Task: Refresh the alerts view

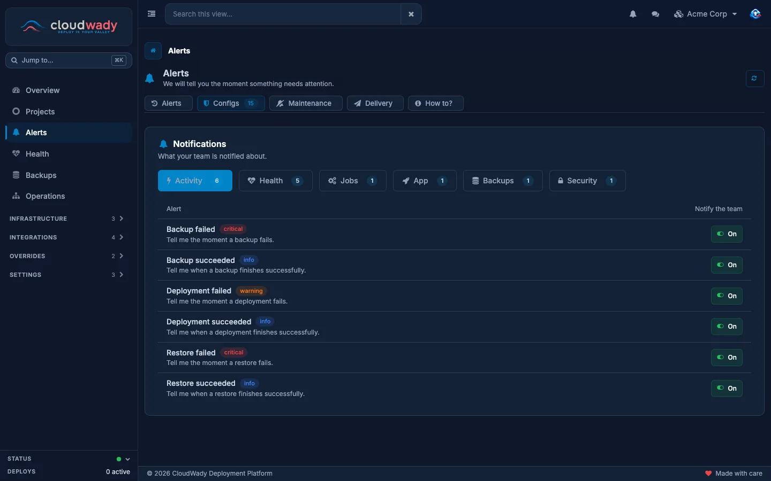Action: (x=754, y=78)
